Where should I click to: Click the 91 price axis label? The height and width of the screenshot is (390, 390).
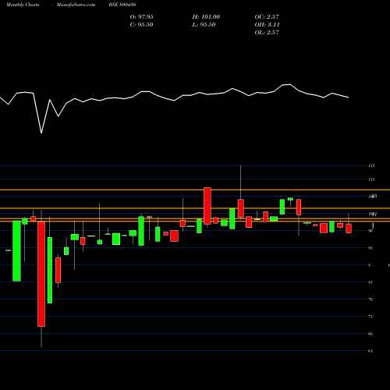pyautogui.click(x=370, y=248)
